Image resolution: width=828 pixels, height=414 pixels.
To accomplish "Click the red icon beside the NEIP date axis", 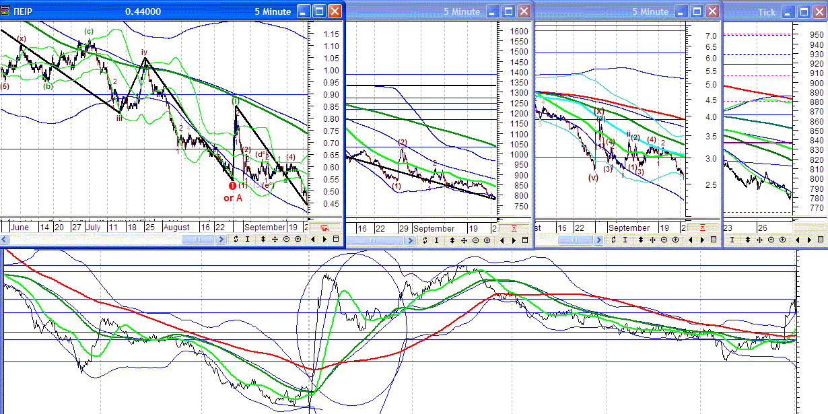I will (325, 228).
